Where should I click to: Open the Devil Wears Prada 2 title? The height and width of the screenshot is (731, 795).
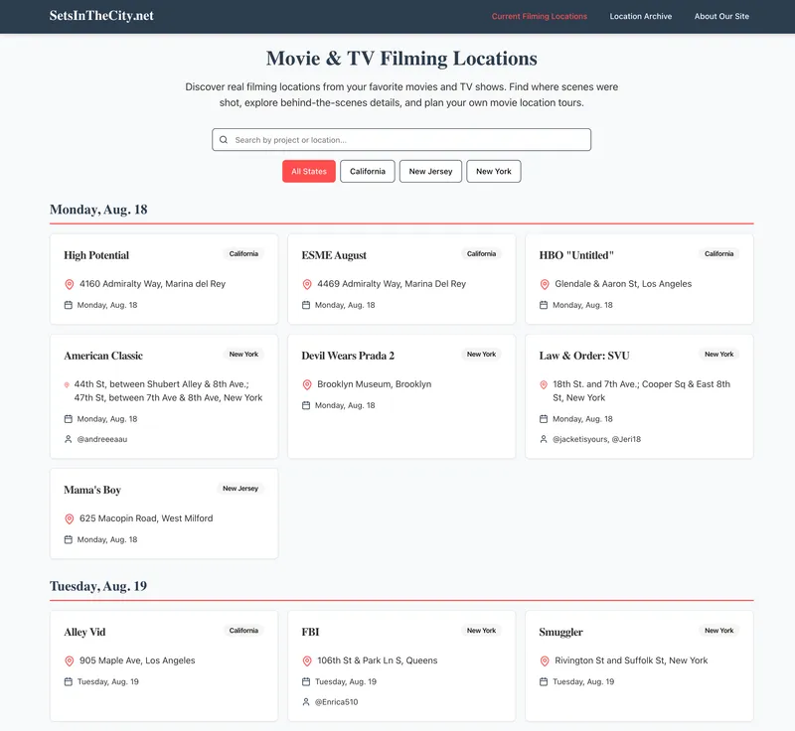[348, 356]
